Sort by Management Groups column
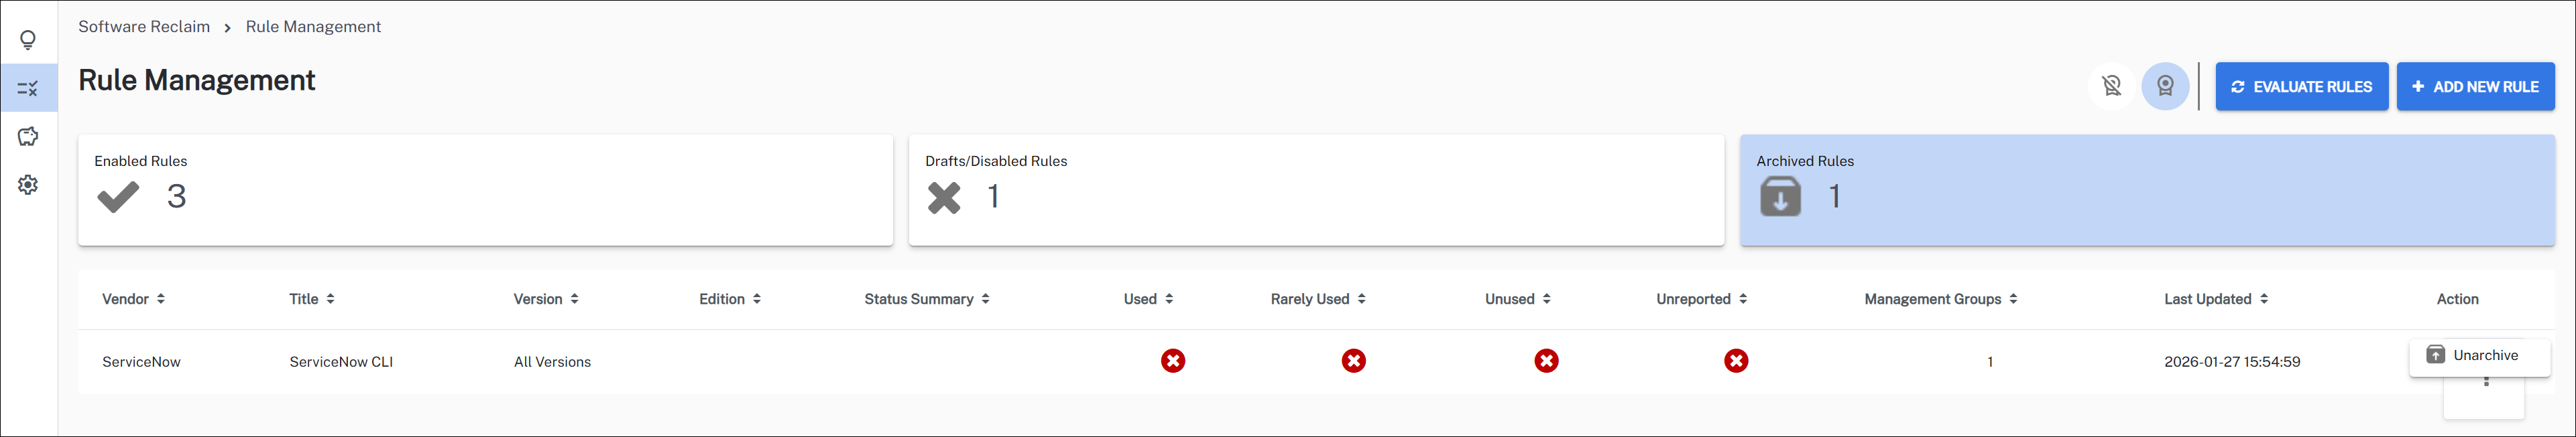The image size is (2576, 437). point(1940,299)
